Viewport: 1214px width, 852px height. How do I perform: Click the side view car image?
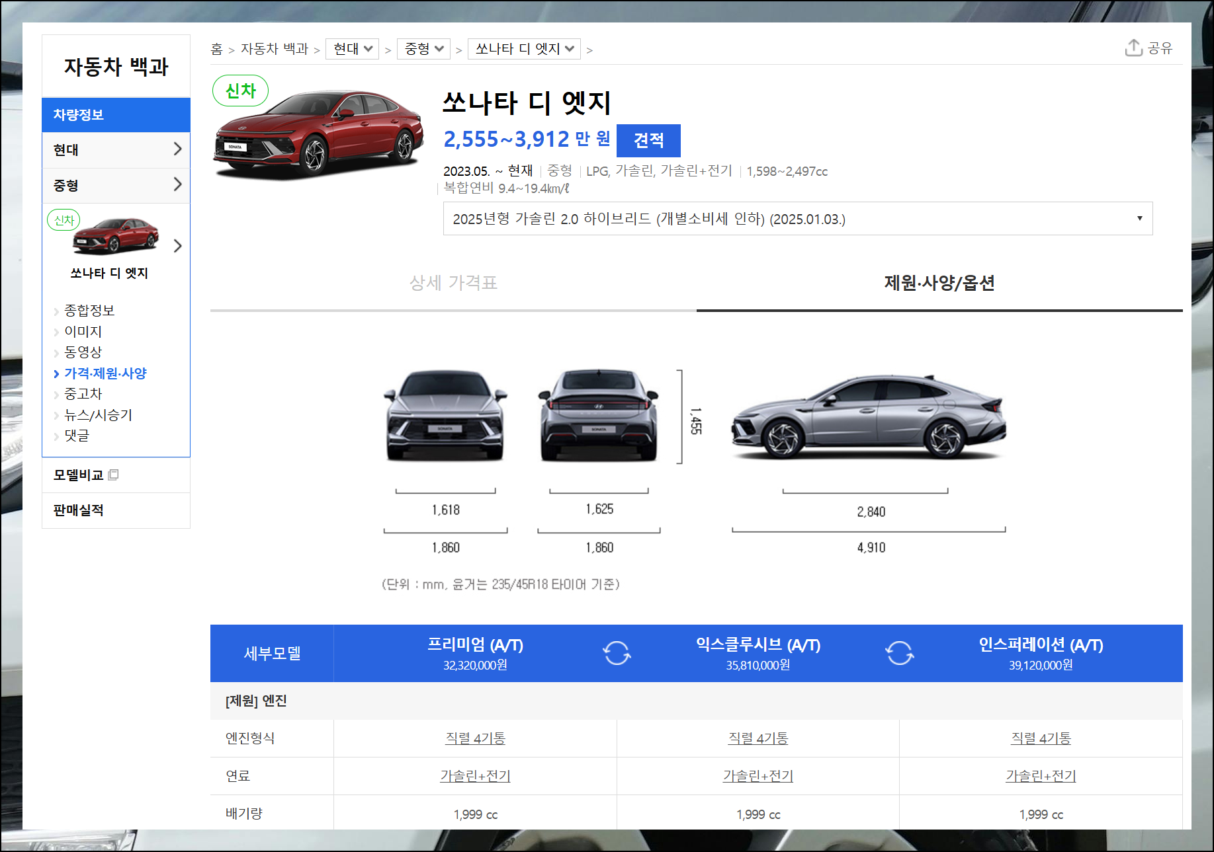pos(869,416)
